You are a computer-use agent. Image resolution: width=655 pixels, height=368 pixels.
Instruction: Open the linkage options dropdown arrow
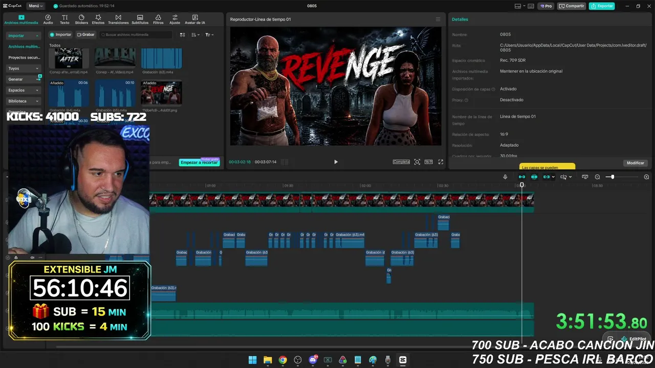pos(553,177)
